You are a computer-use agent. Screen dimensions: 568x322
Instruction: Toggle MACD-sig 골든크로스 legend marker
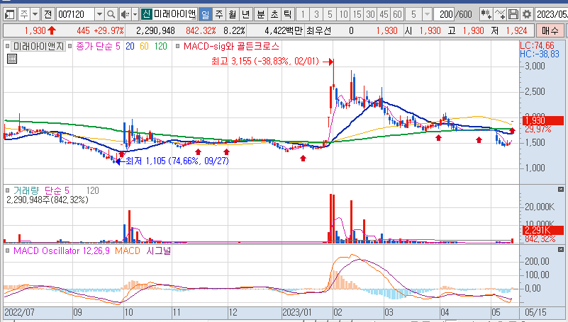[177, 46]
